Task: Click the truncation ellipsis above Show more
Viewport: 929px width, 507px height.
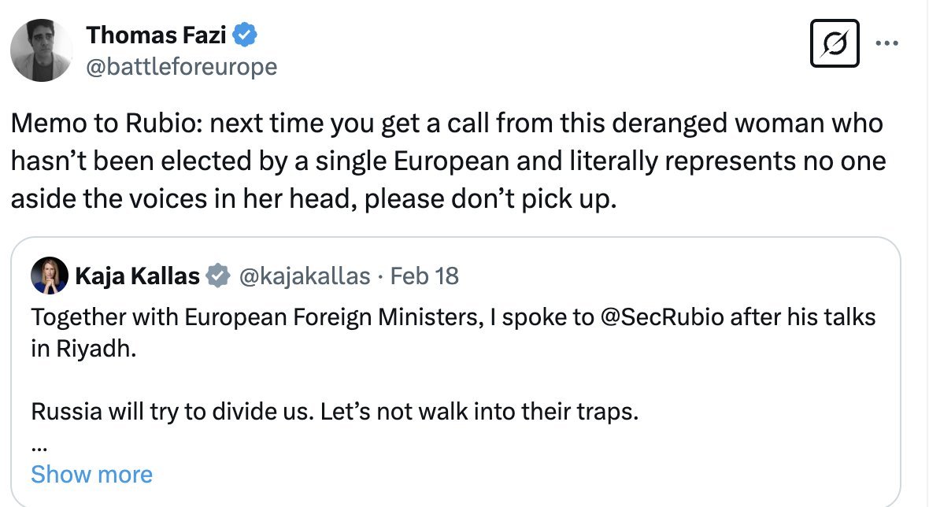Action: 38,444
